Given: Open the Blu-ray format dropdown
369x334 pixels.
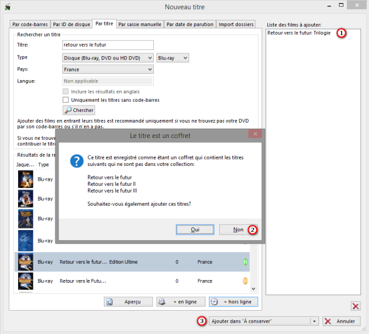Looking at the screenshot, I should tap(173, 58).
